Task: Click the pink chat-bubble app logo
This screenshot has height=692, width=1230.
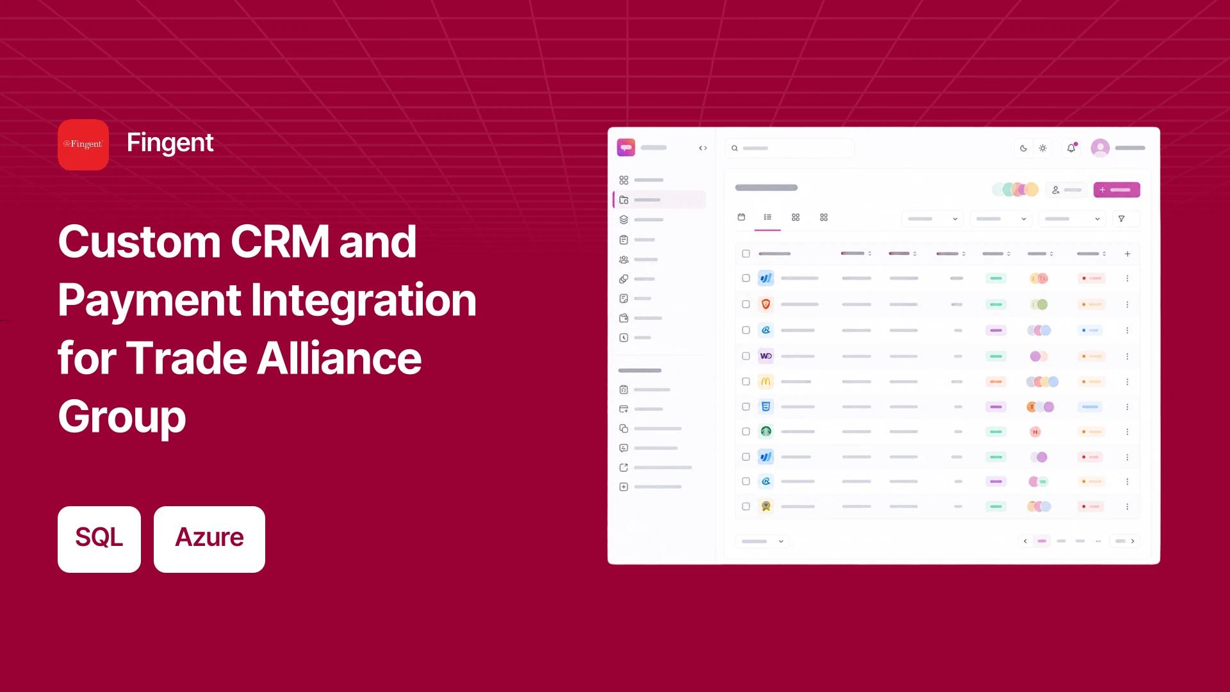Action: point(626,147)
